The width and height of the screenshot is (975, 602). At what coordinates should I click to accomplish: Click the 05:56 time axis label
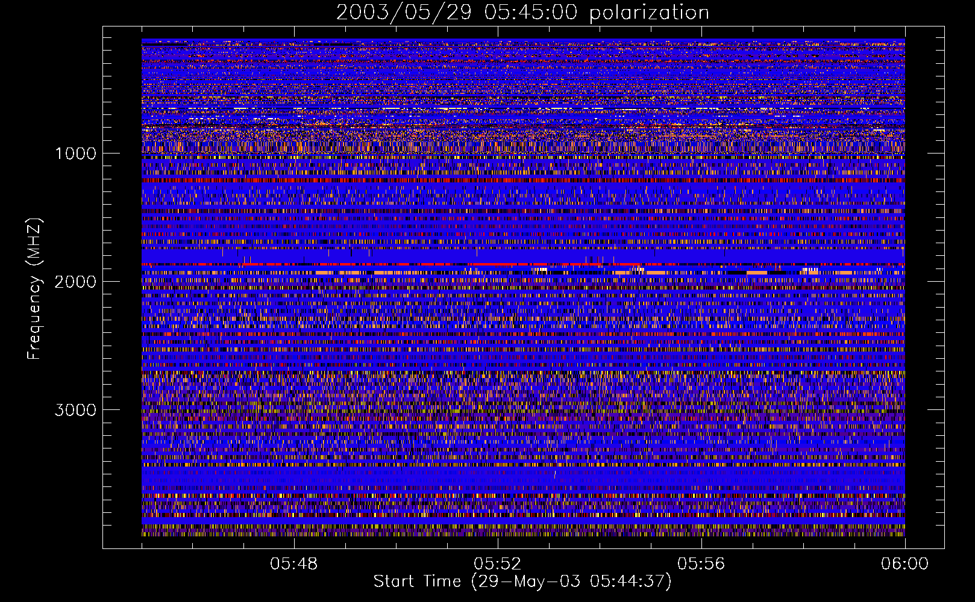tap(701, 564)
